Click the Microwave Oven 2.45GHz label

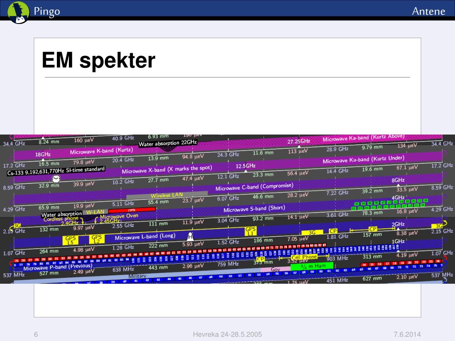[x=119, y=218]
